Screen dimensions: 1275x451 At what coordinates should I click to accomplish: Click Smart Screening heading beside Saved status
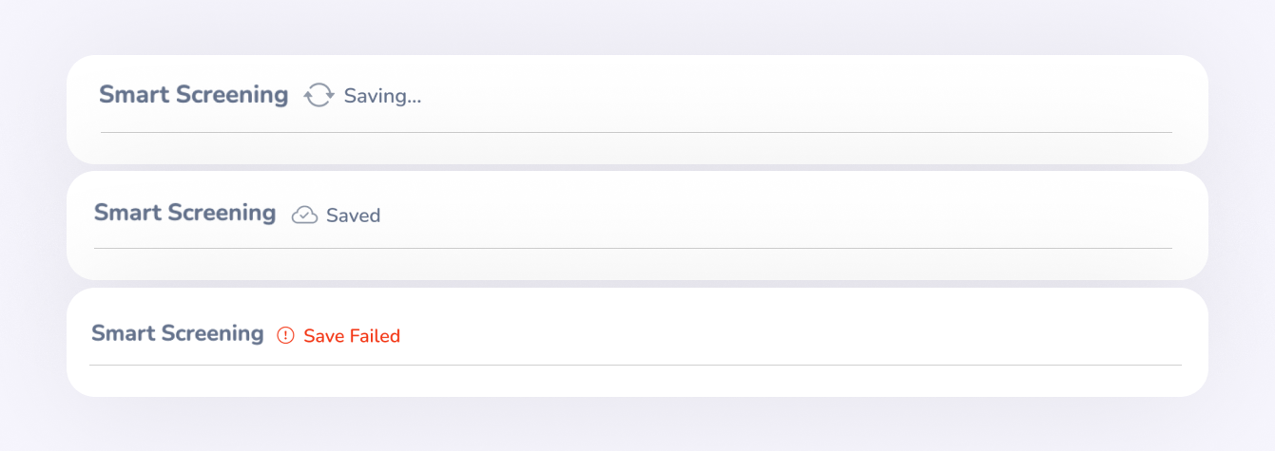184,213
